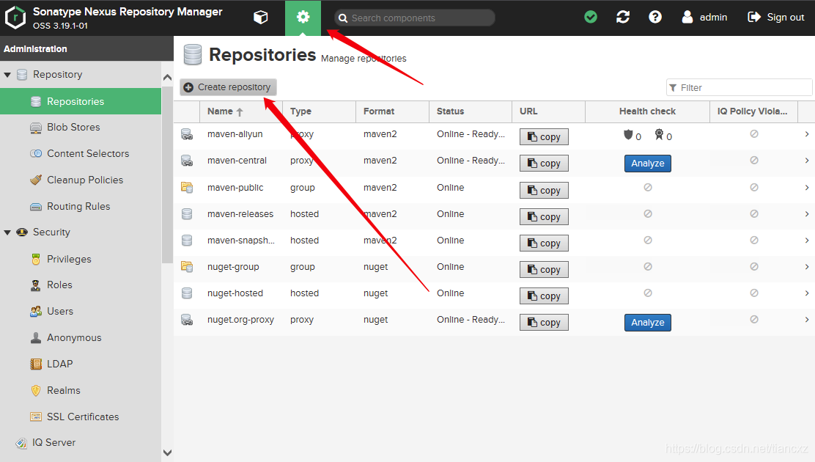Click the Cleanup Policies broom icon
This screenshot has height=462, width=815.
tap(36, 180)
